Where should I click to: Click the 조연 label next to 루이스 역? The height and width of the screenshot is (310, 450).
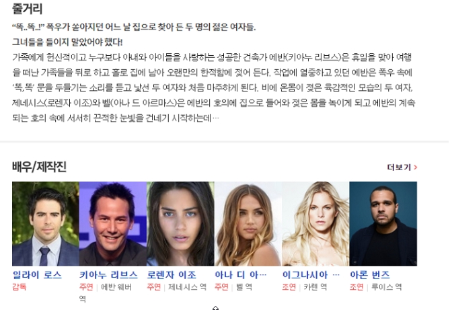(357, 286)
